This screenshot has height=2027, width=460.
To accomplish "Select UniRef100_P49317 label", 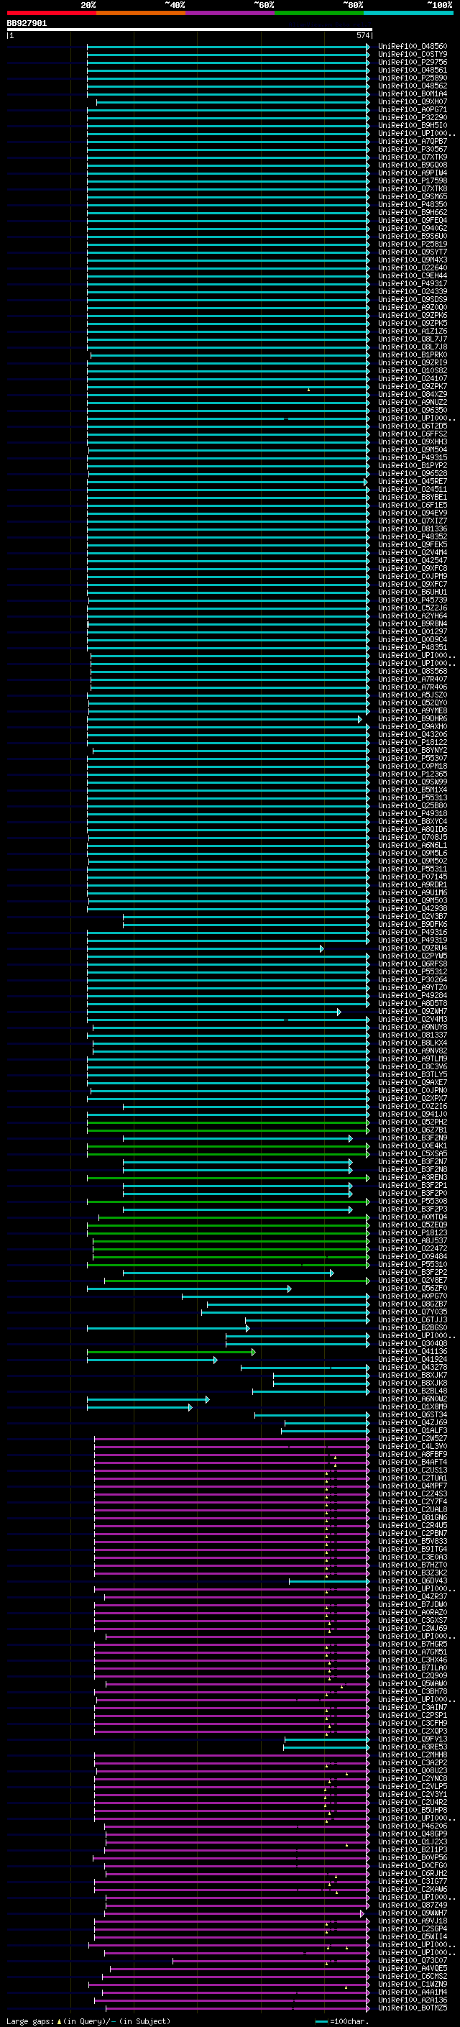I will pyautogui.click(x=412, y=283).
